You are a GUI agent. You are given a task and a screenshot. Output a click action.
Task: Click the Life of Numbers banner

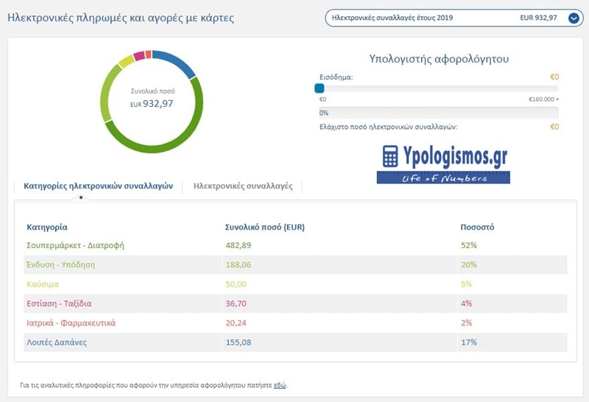[443, 177]
